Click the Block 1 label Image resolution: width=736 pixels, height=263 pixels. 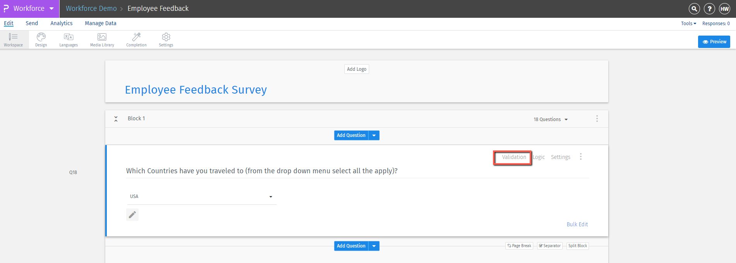click(136, 118)
